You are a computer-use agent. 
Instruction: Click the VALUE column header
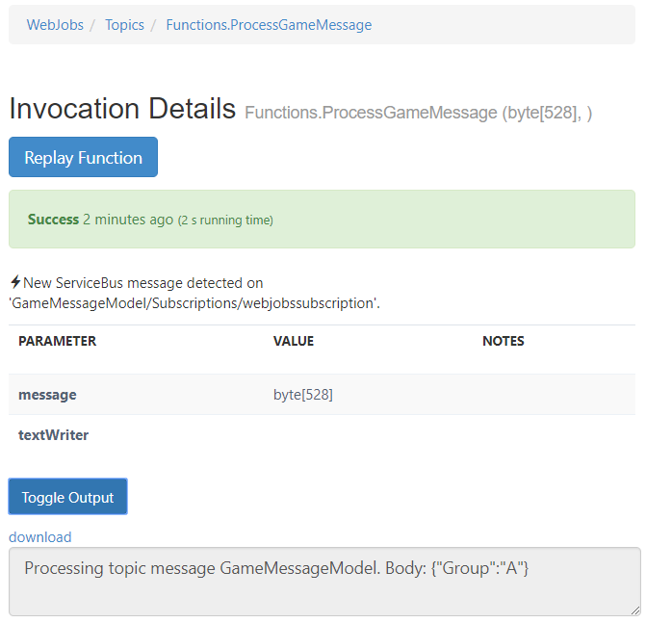[294, 341]
